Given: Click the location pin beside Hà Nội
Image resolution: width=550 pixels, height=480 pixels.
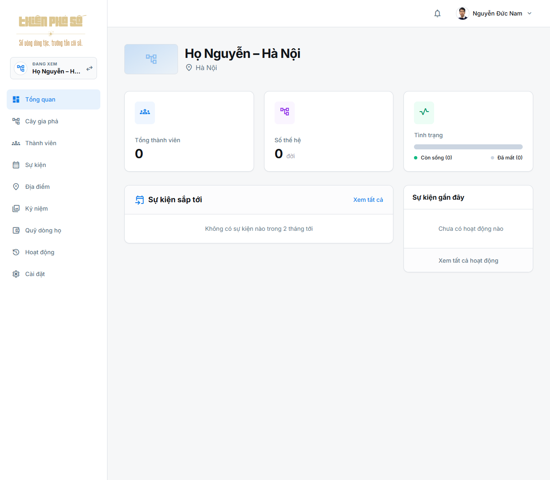Looking at the screenshot, I should pyautogui.click(x=189, y=68).
